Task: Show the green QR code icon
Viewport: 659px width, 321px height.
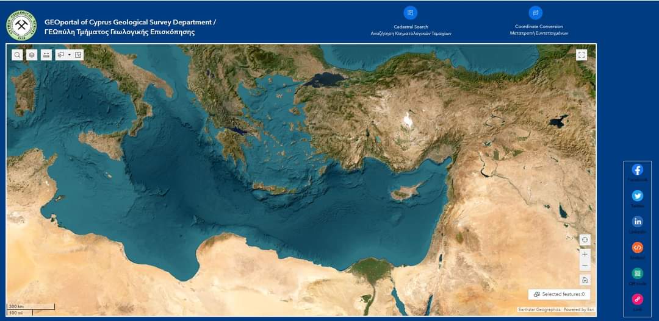Action: [x=638, y=273]
